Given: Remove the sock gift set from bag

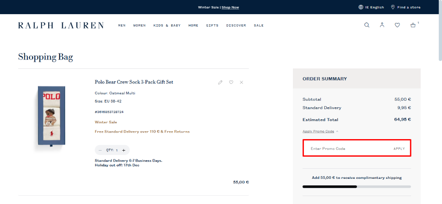Looking at the screenshot, I should point(241,82).
